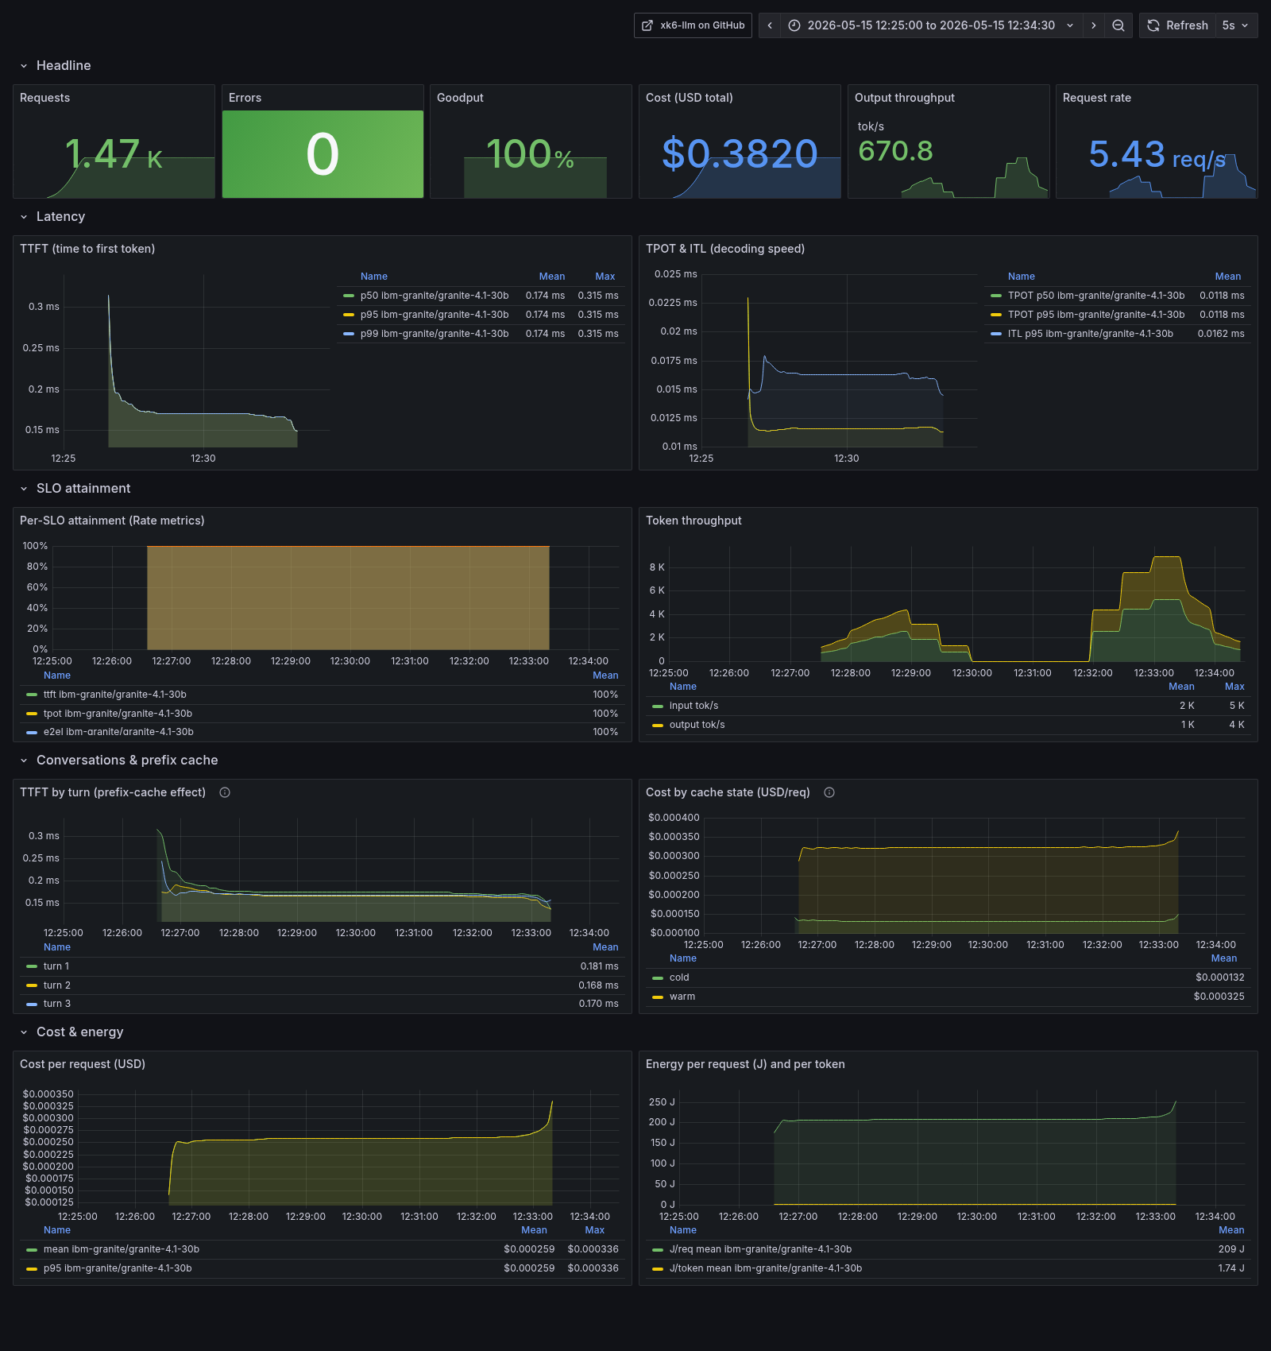Sort TTFT legend by Mean column
Viewport: 1271px width, 1351px height.
click(x=552, y=277)
